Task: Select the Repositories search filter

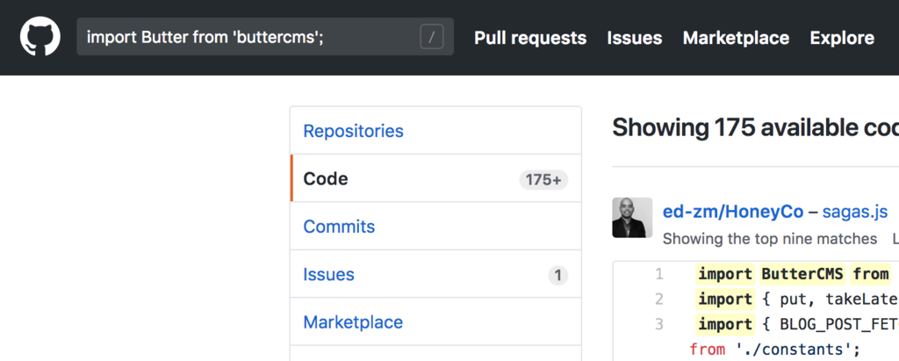Action: click(436, 131)
